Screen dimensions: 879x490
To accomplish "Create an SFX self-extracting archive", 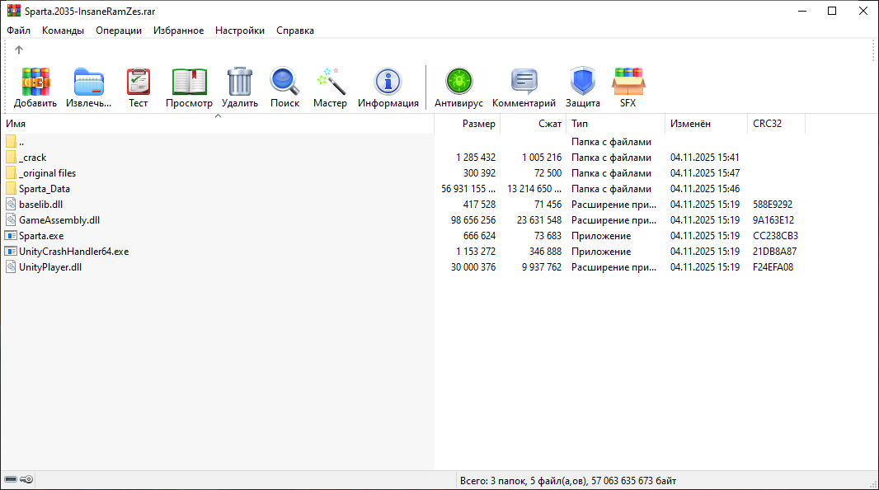I will 628,82.
